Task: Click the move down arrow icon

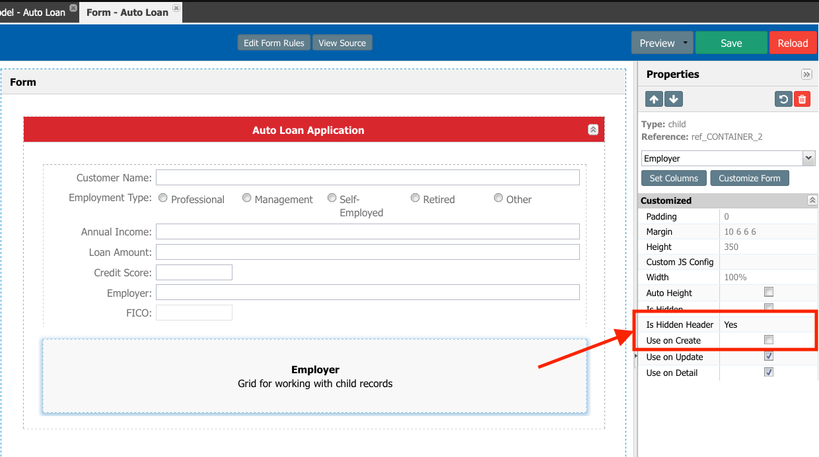Action: coord(674,100)
